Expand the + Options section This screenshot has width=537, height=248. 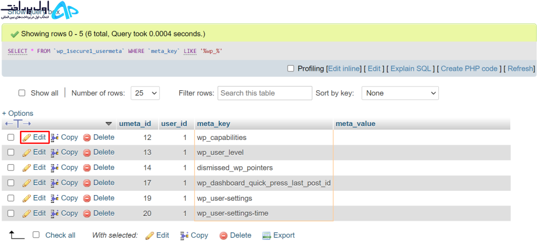pos(18,113)
